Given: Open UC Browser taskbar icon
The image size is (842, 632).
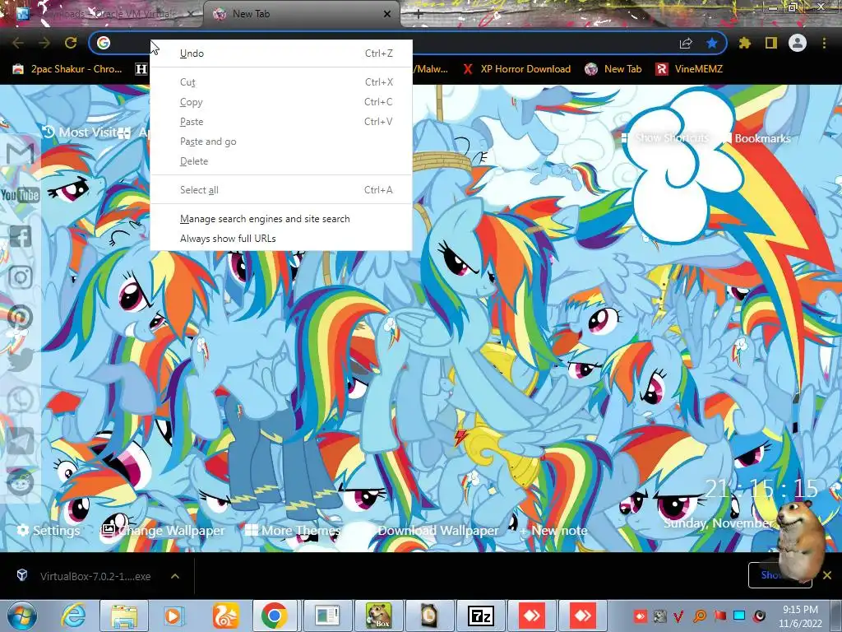Looking at the screenshot, I should 225,616.
